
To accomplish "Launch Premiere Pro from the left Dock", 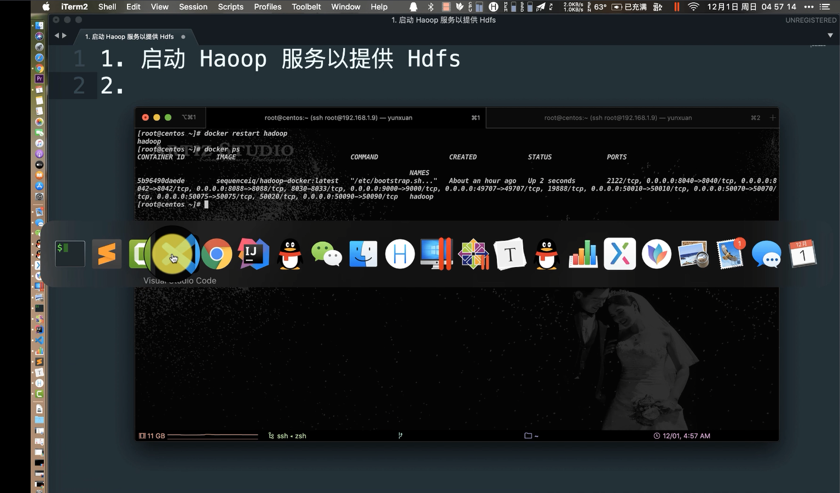I will point(39,79).
